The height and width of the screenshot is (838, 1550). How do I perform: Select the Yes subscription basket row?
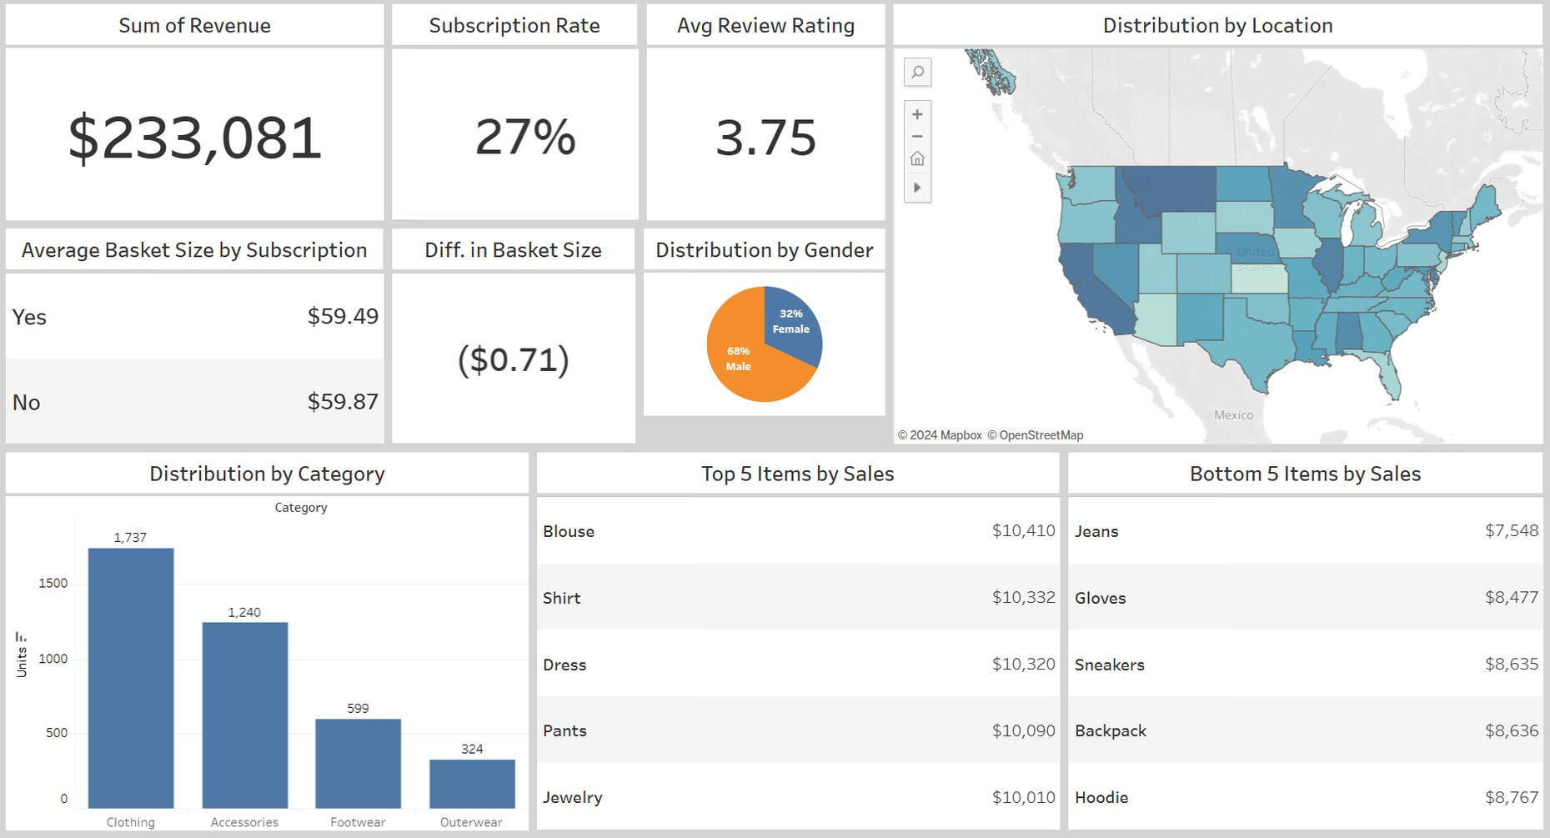coord(194,317)
